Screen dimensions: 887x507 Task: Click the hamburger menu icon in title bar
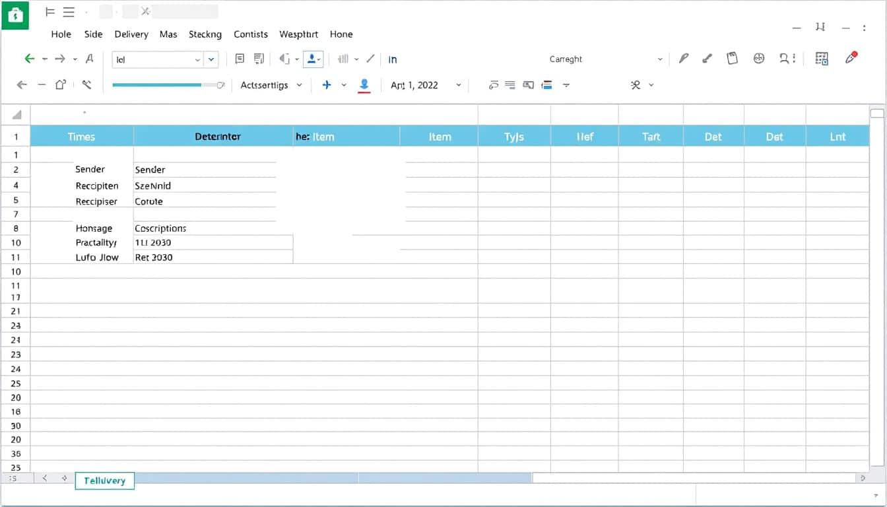pyautogui.click(x=68, y=12)
